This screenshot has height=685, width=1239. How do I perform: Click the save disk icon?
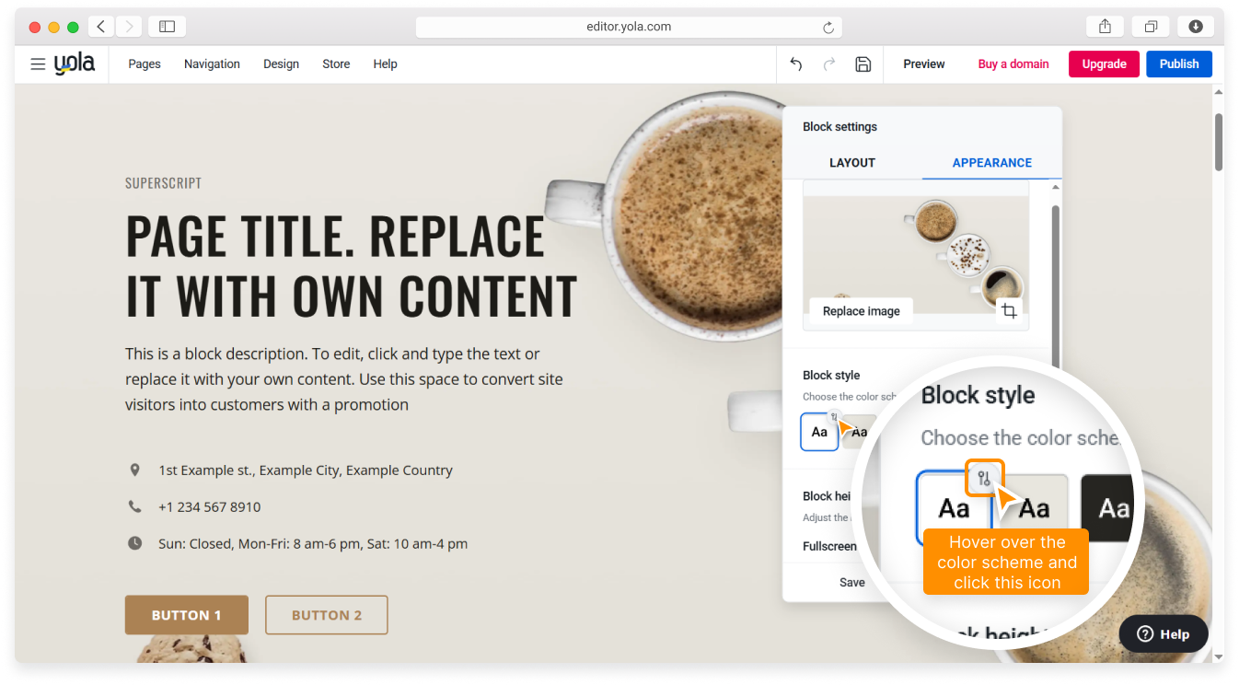coord(863,64)
